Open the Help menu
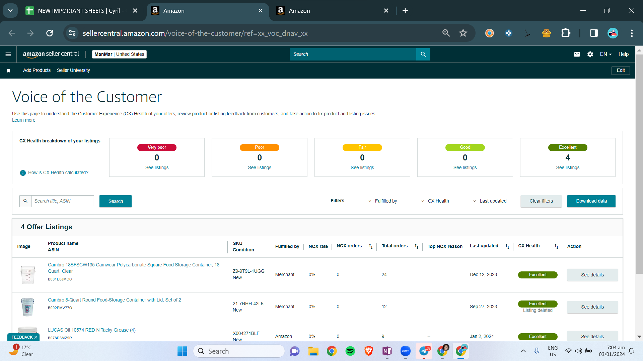Image resolution: width=643 pixels, height=361 pixels. click(x=624, y=54)
